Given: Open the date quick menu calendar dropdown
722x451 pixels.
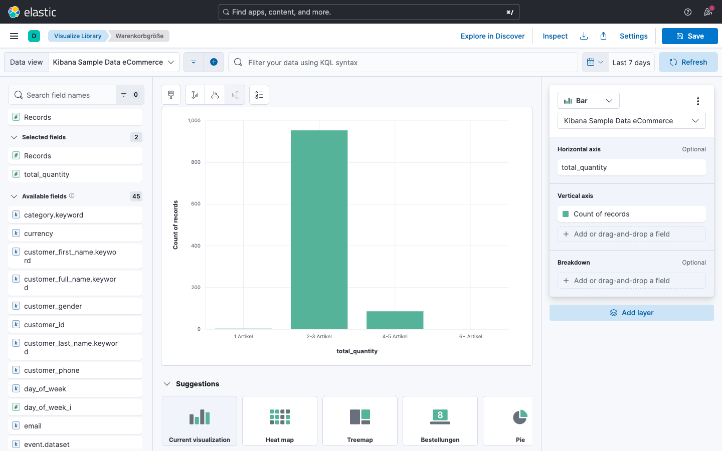Looking at the screenshot, I should (x=595, y=62).
